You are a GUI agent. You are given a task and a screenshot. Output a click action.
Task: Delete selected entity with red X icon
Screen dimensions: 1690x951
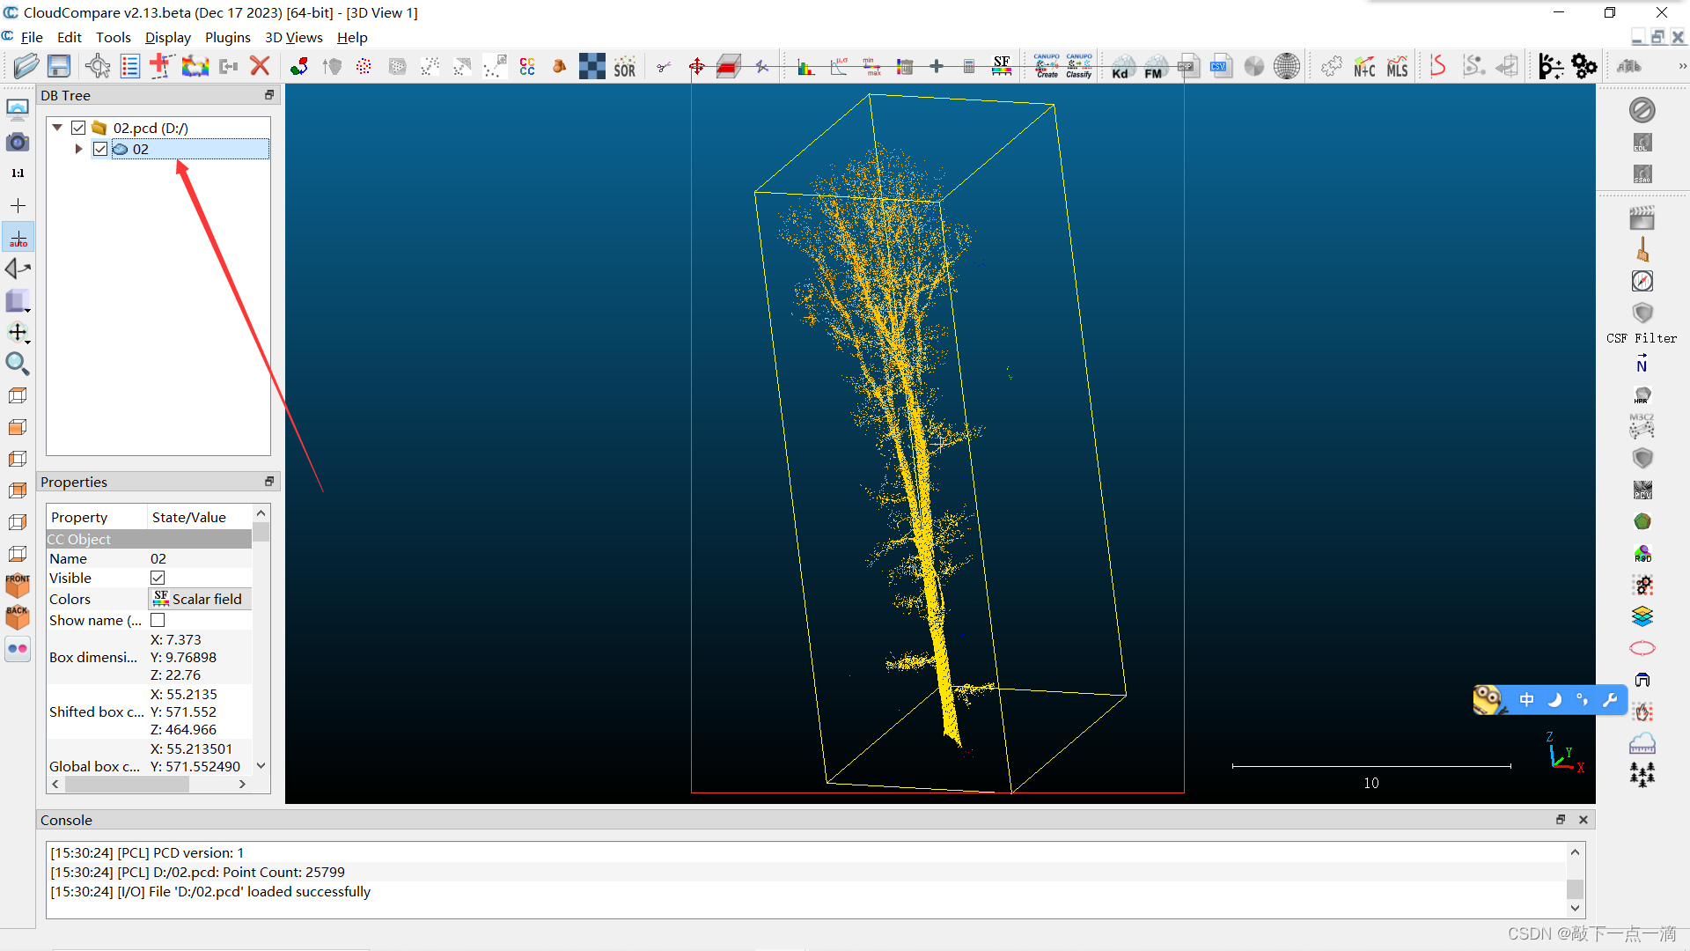click(x=260, y=66)
